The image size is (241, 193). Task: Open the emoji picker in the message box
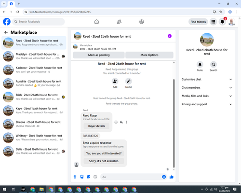(164, 177)
